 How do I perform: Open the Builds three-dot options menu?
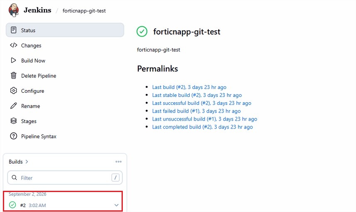(119, 162)
